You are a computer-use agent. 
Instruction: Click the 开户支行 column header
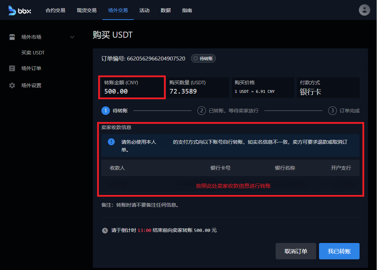[341, 168]
